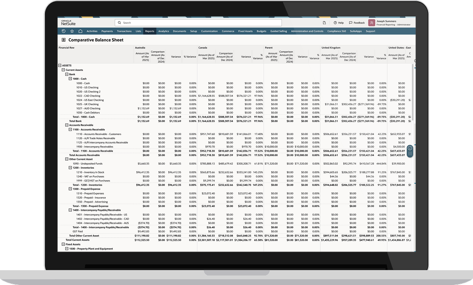Click 1900 - Intercompany Receivables row
This screenshot has width=473, height=285.
pyautogui.click(x=235, y=147)
